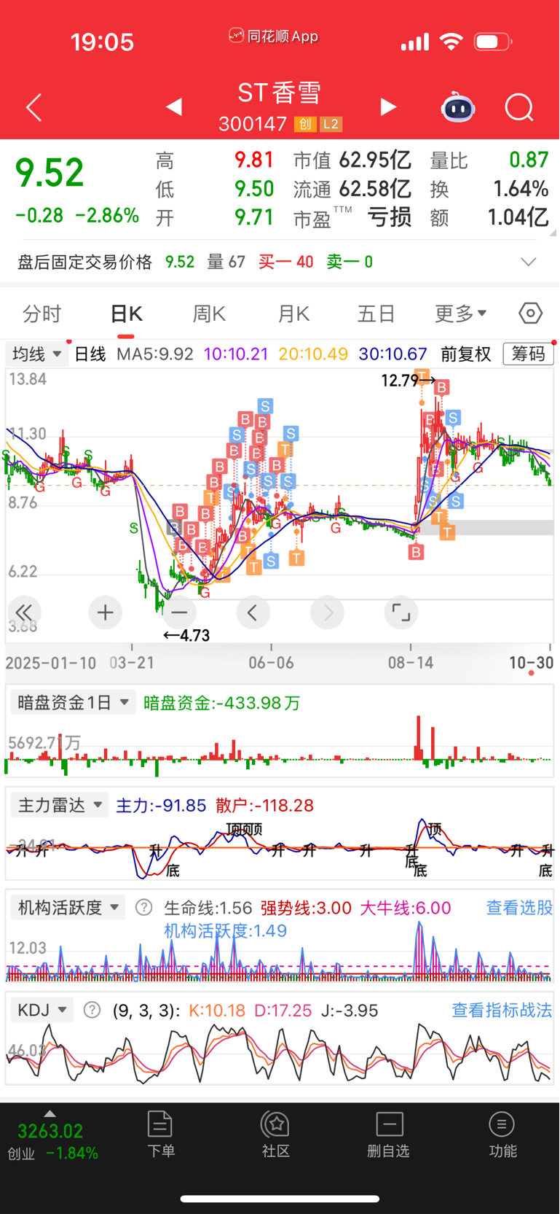
Task: Tap the 暗盘资金:-433.98万 value
Action: click(x=221, y=703)
